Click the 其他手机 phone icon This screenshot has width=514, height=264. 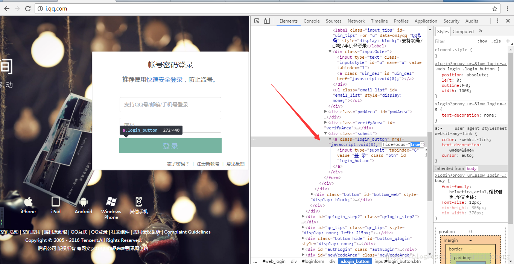[139, 202]
